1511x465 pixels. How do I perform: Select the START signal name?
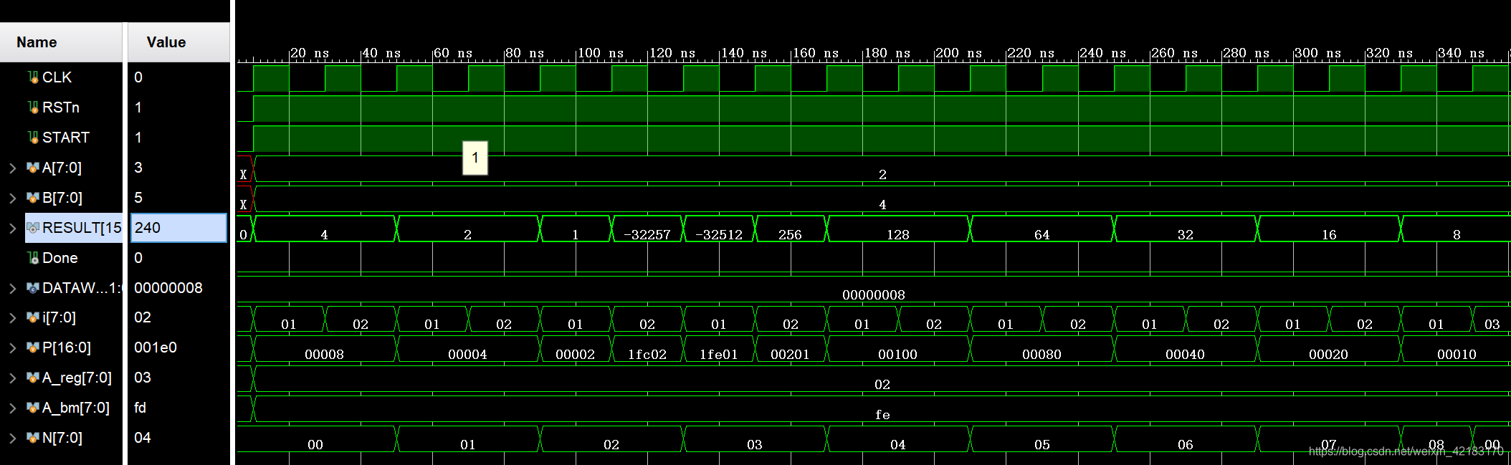pyautogui.click(x=66, y=138)
